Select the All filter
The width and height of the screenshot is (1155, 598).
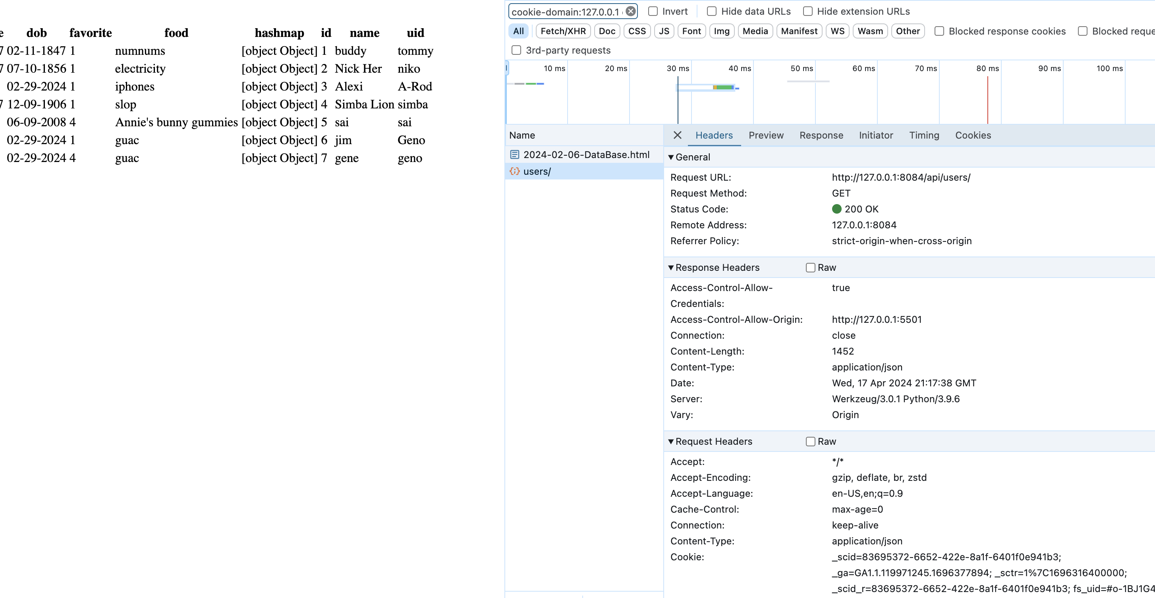click(x=518, y=31)
